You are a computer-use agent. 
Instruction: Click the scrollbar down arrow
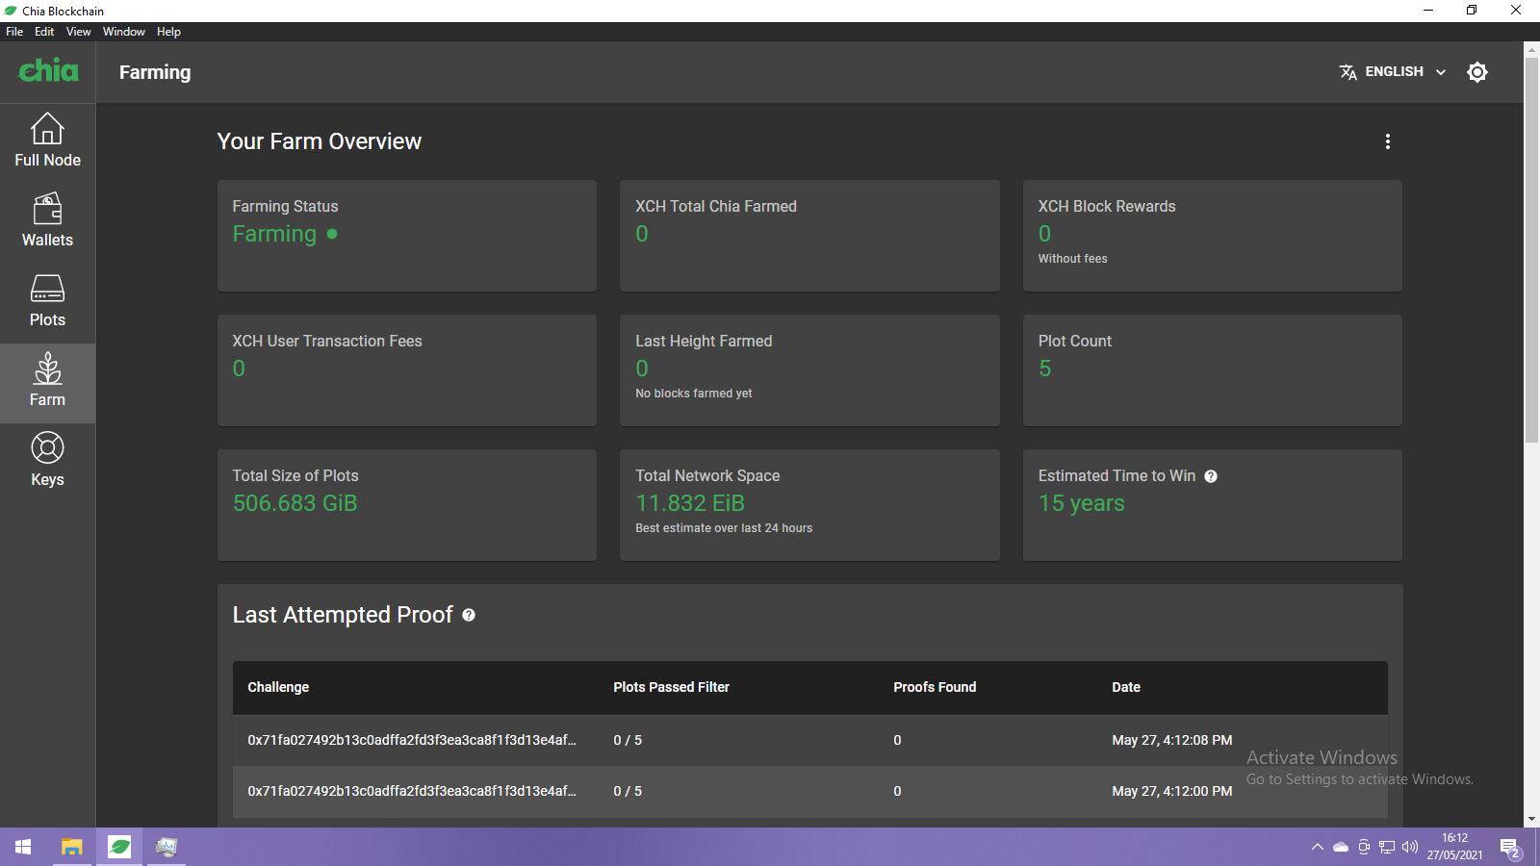click(x=1531, y=819)
